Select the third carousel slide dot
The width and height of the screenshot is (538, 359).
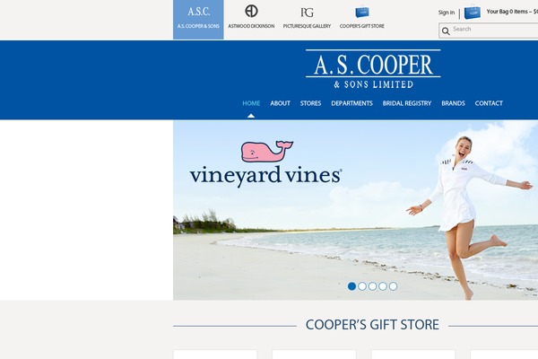(372, 286)
